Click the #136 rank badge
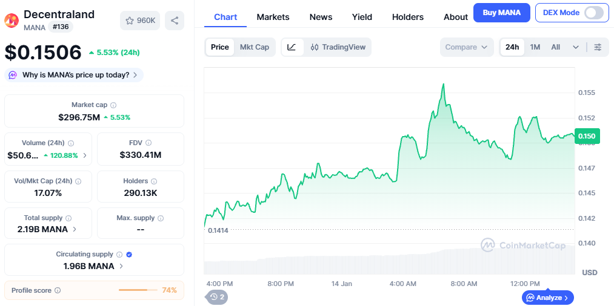Viewport: 614px width, 306px height. 60,27
